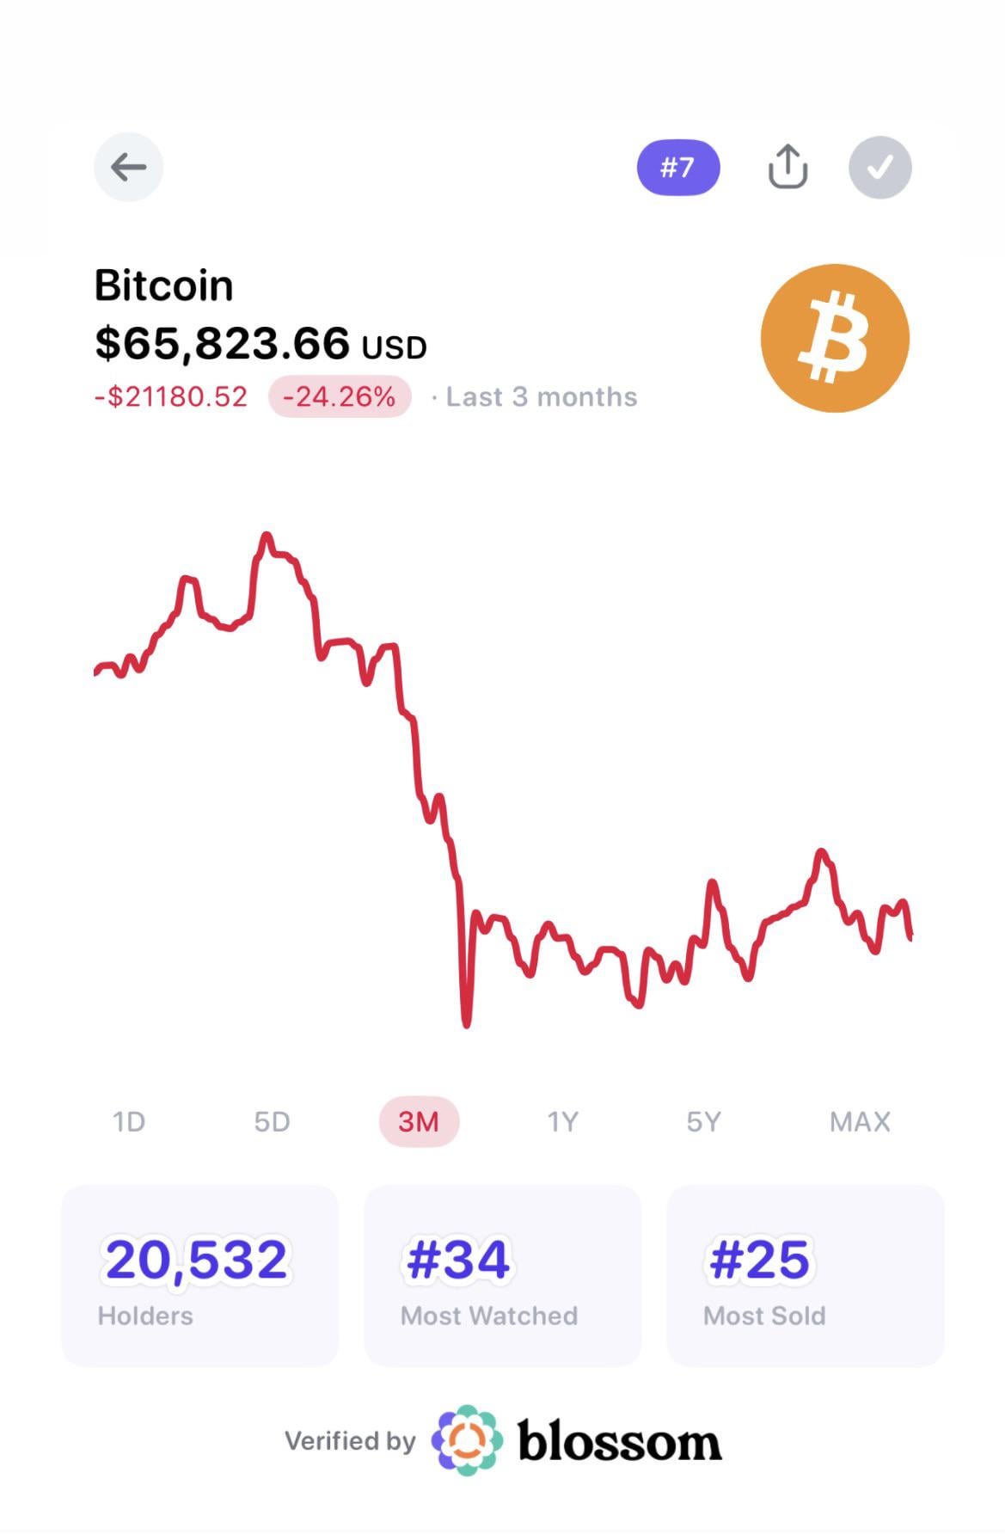Tap the Blossom flower logo icon
The height and width of the screenshot is (1534, 1005).
coord(467,1440)
